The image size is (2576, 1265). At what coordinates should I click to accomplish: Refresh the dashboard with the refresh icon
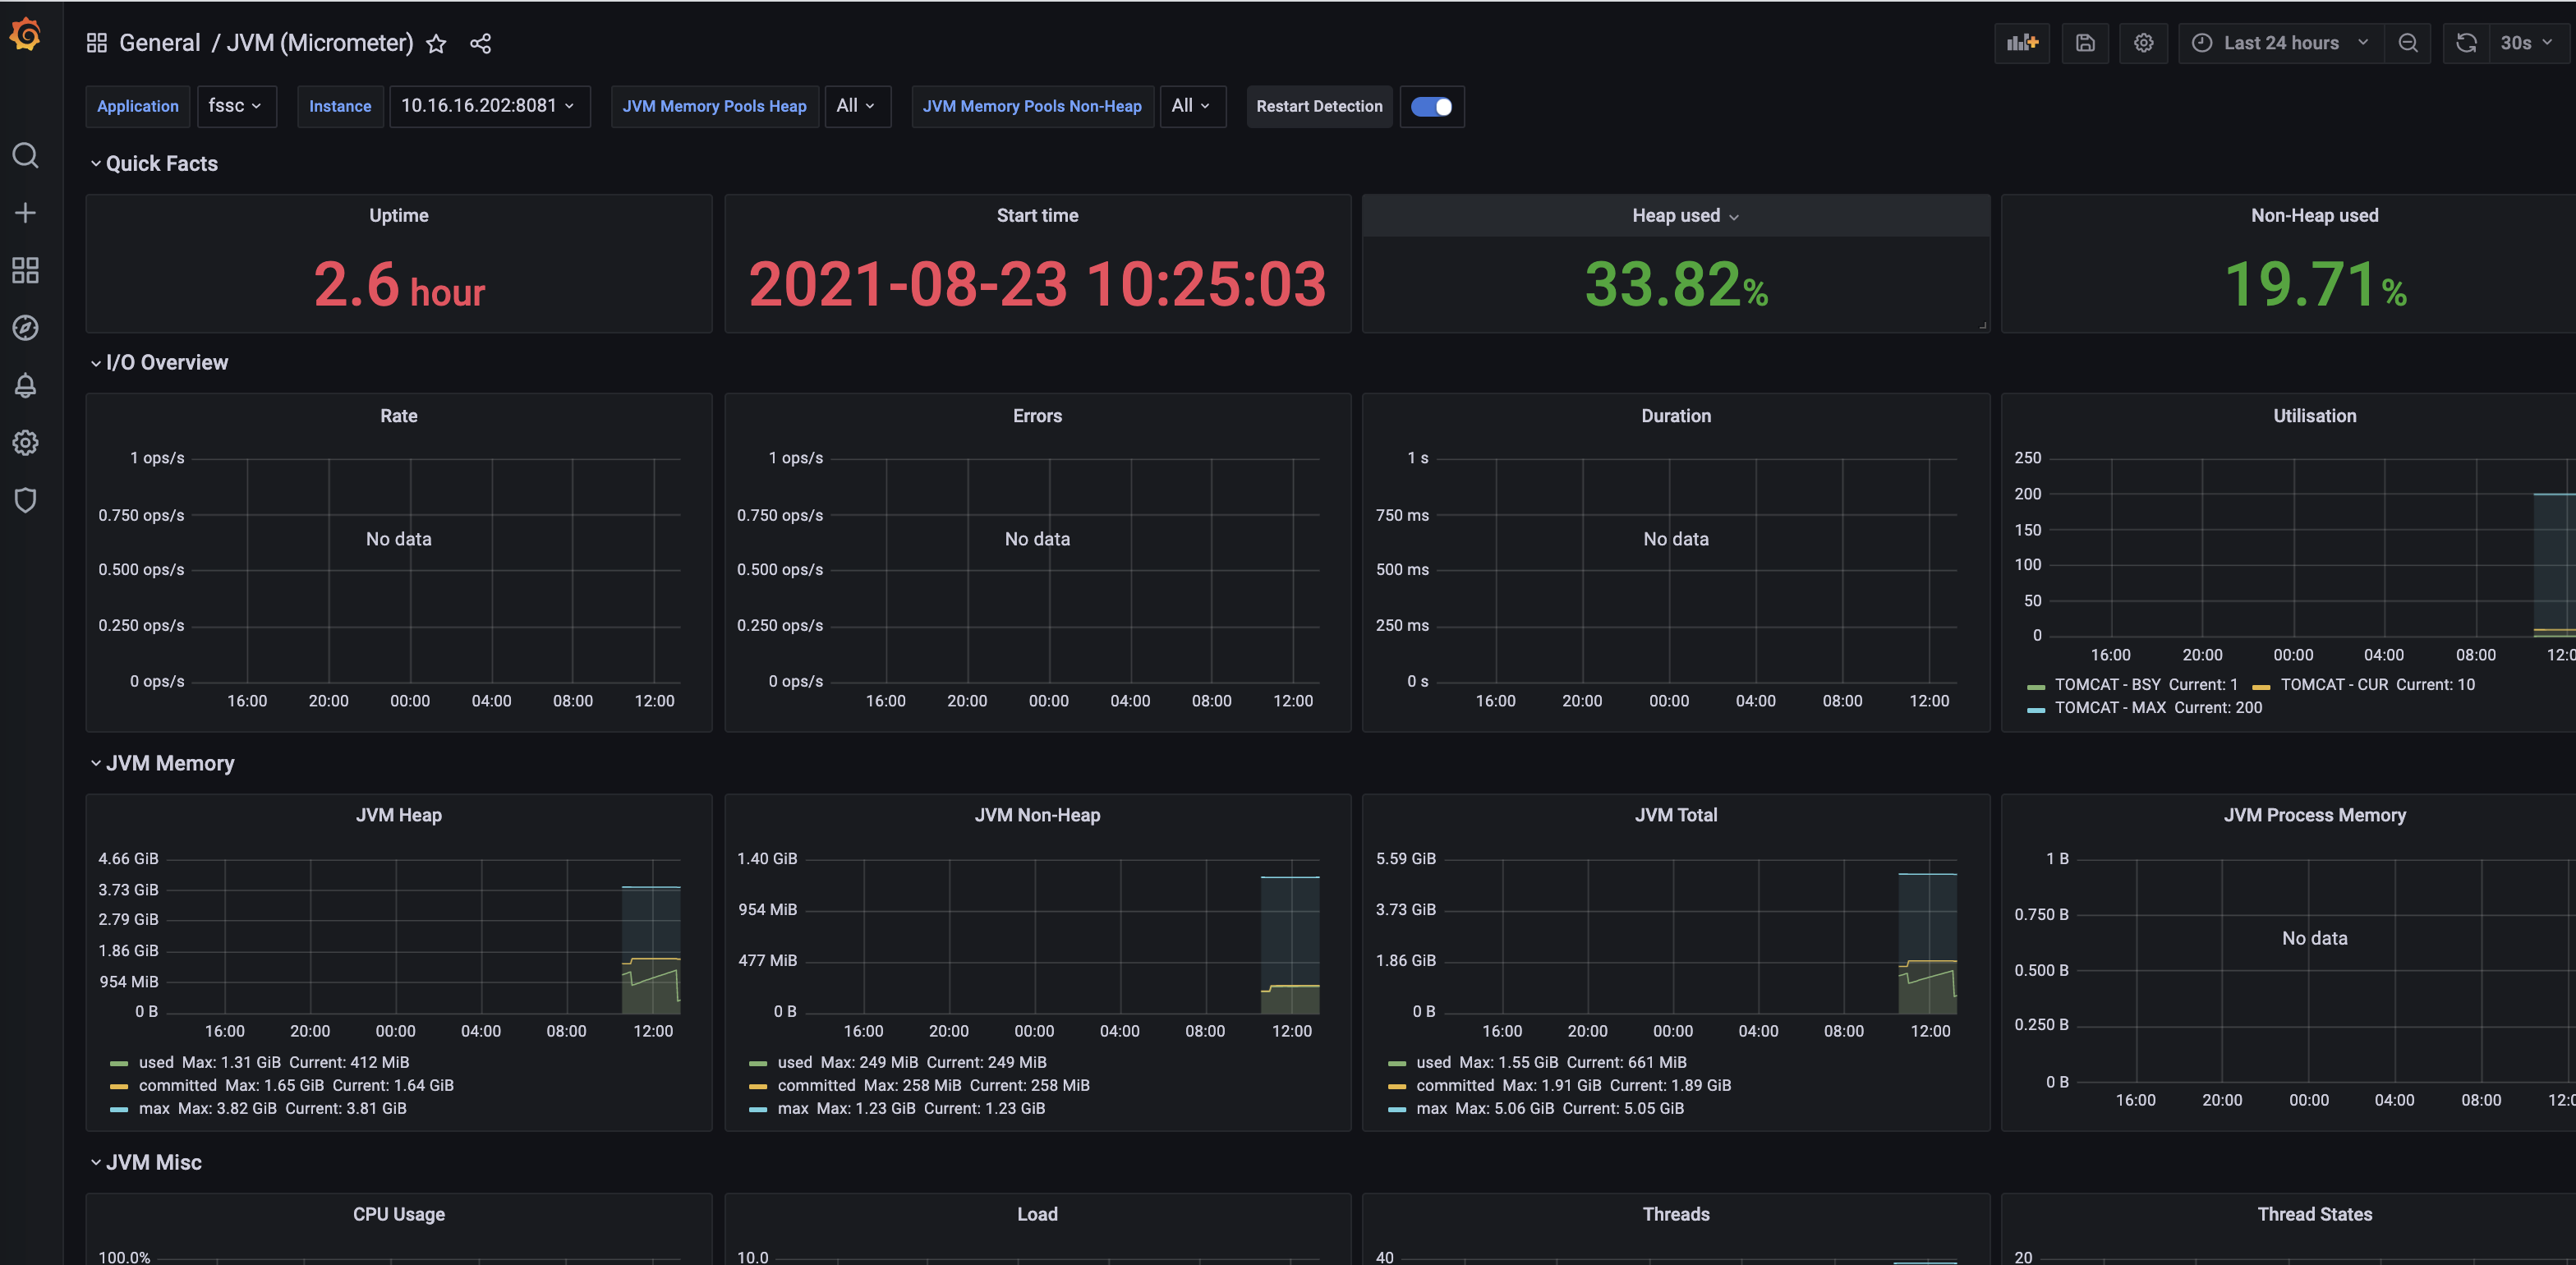tap(2465, 43)
